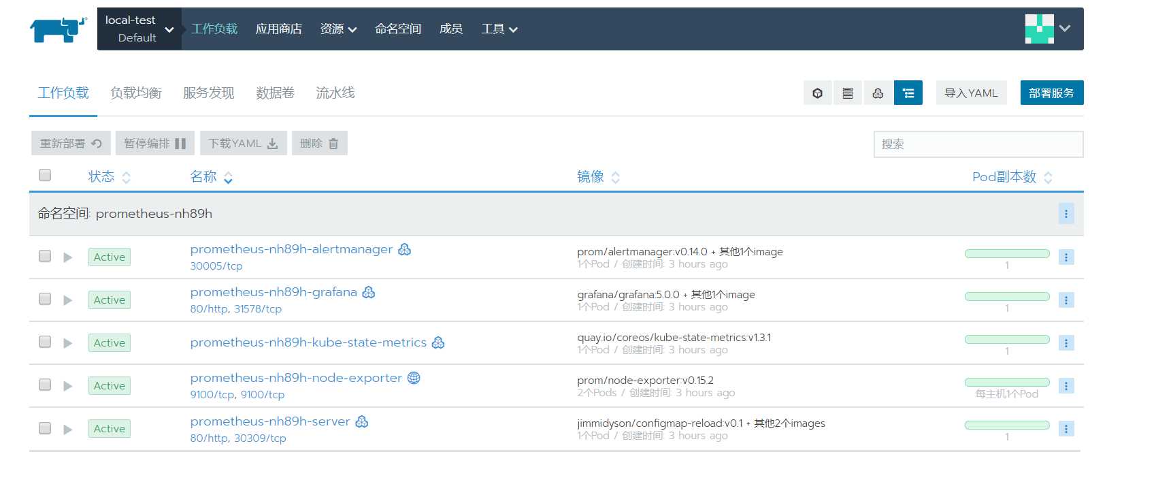Sort the table by Pod副本数 column
The width and height of the screenshot is (1156, 482).
1012,177
